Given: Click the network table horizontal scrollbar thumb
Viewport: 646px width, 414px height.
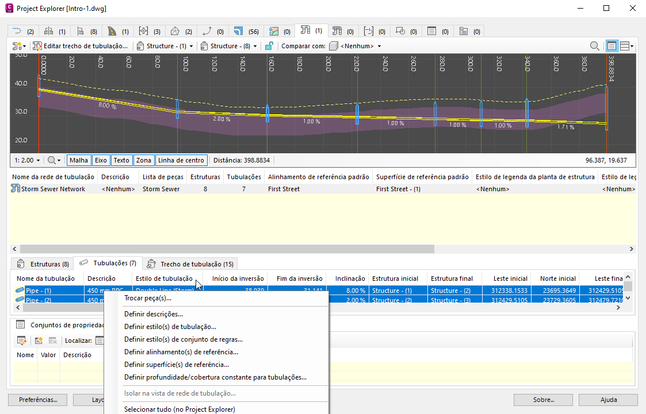Looking at the screenshot, I should 227,249.
